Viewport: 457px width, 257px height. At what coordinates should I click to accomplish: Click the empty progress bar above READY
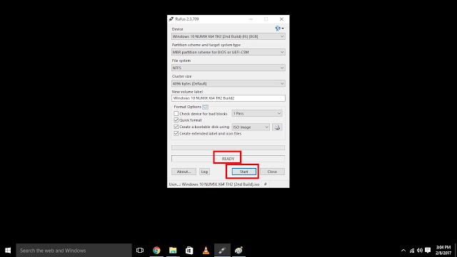(228, 147)
